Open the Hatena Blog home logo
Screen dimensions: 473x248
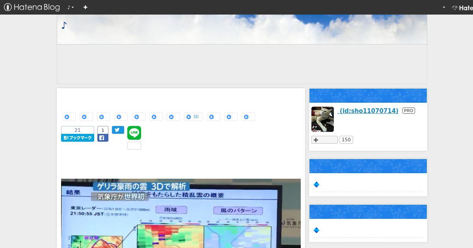[32, 7]
